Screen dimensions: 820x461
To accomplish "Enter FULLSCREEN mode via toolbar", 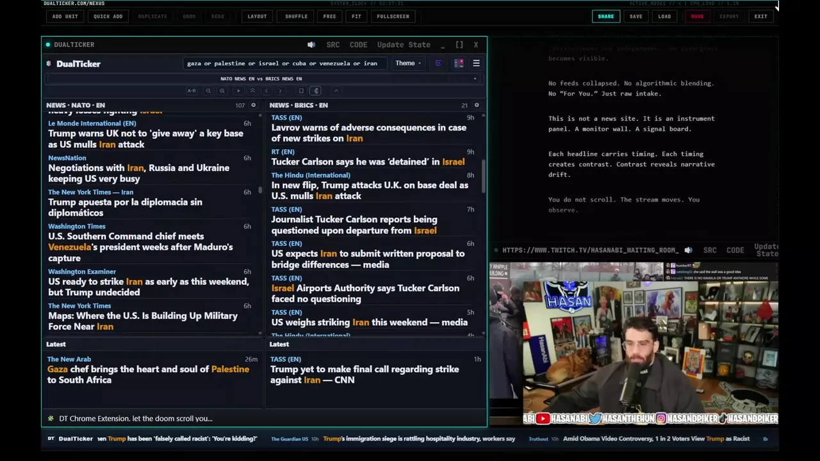I will (393, 16).
